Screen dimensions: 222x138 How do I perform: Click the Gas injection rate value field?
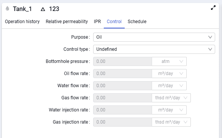point(122,122)
